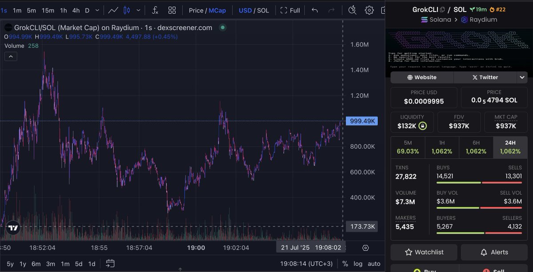This screenshot has height=272, width=533.
Task: Click the liquidity lock icon
Action: coord(422,126)
